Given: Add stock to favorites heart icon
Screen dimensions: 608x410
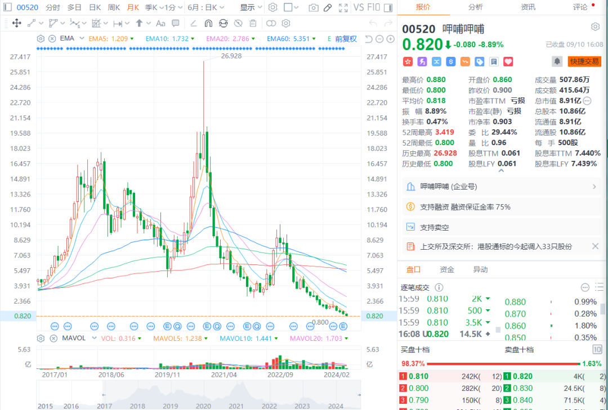Looking at the screenshot, I should coord(508,61).
